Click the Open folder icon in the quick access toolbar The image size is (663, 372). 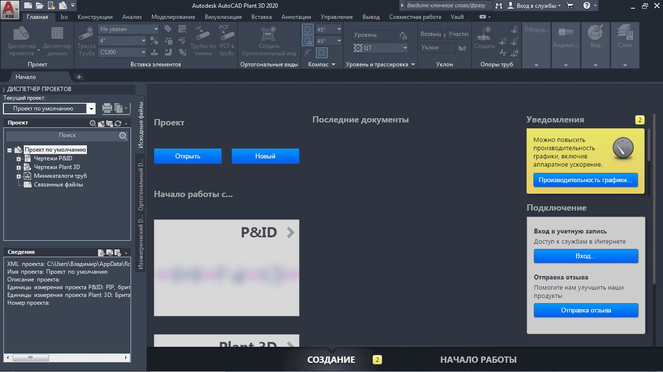39,6
